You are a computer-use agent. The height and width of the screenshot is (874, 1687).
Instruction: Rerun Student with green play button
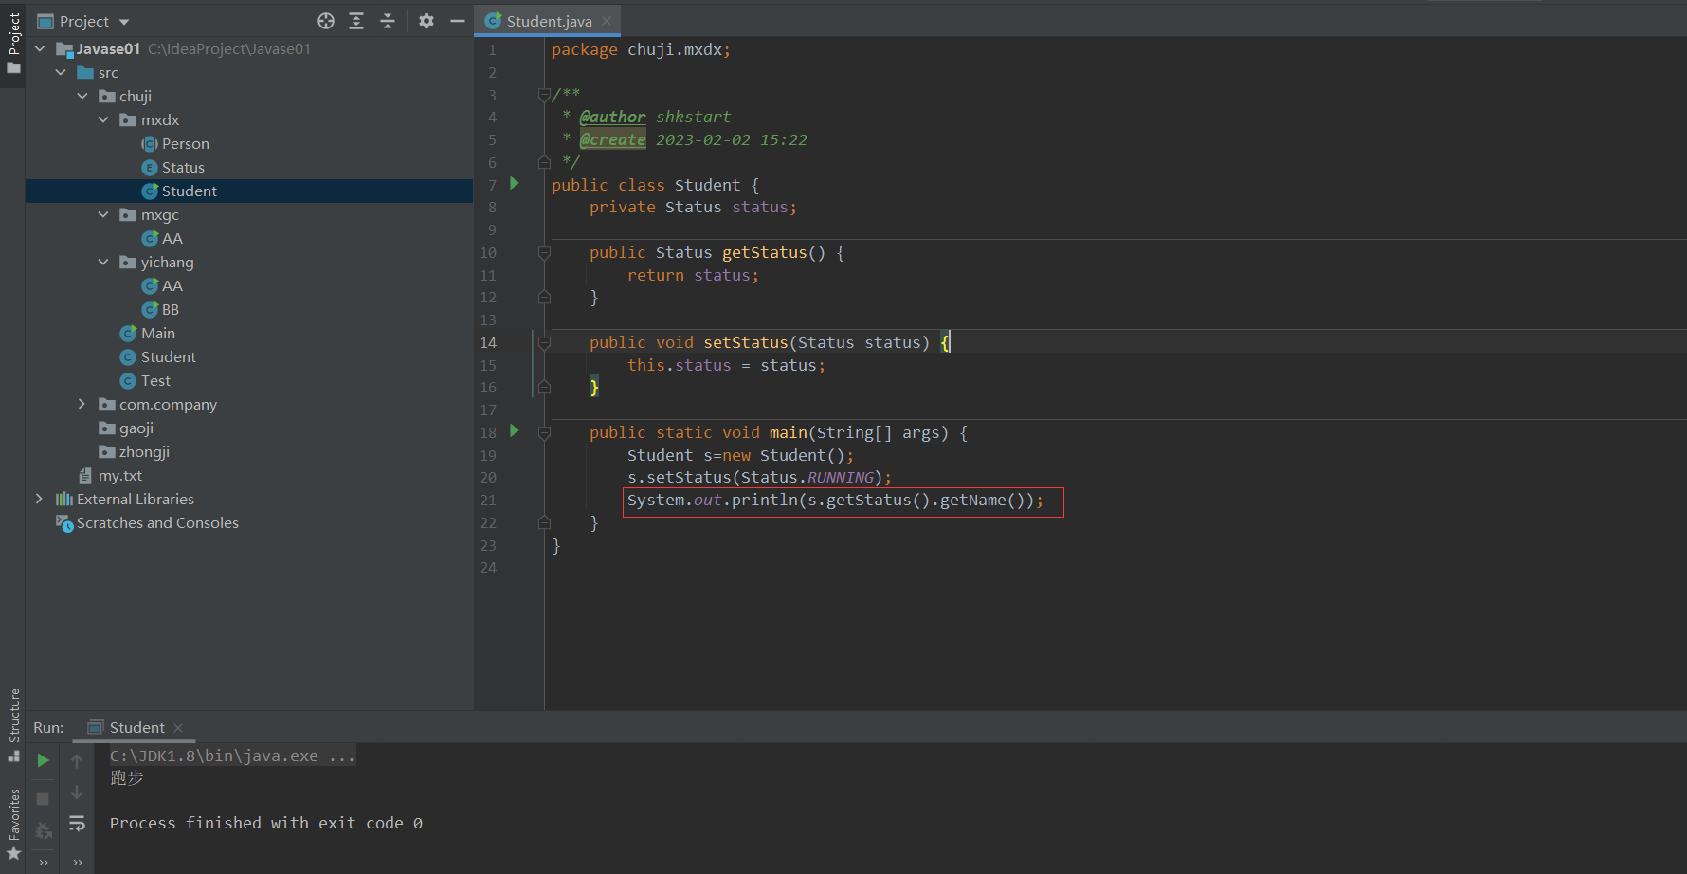pyautogui.click(x=43, y=760)
